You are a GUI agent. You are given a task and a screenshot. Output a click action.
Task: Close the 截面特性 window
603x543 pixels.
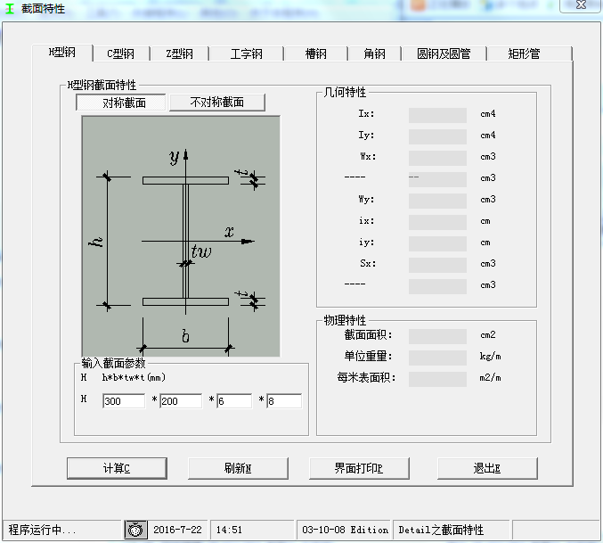[581, 5]
